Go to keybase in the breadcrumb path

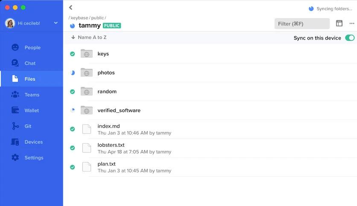point(79,18)
